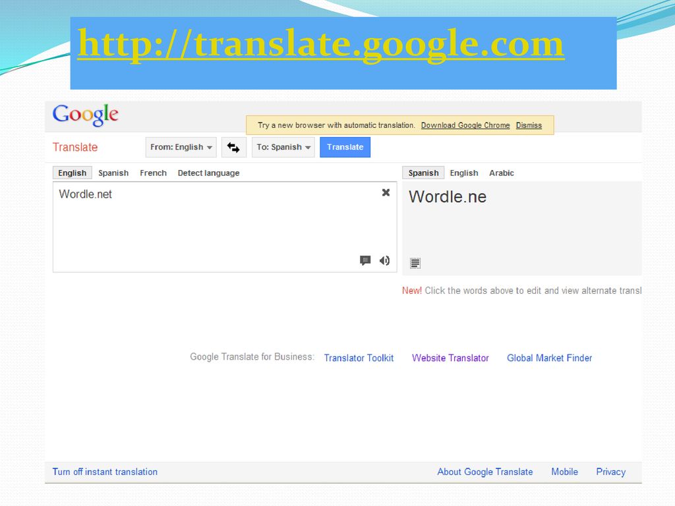Select French source language tab
Image resolution: width=675 pixels, height=506 pixels.
(x=153, y=173)
